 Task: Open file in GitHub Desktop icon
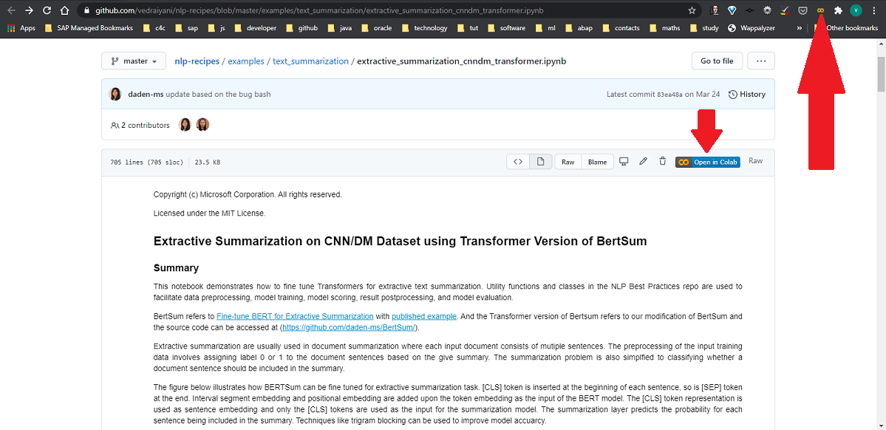[624, 162]
